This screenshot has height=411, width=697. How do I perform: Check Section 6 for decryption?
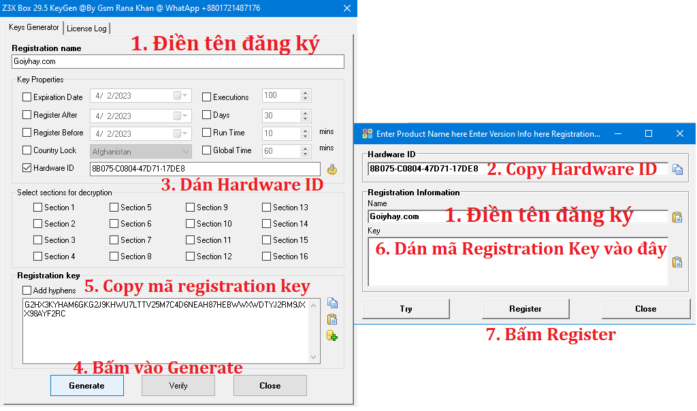[x=114, y=223]
